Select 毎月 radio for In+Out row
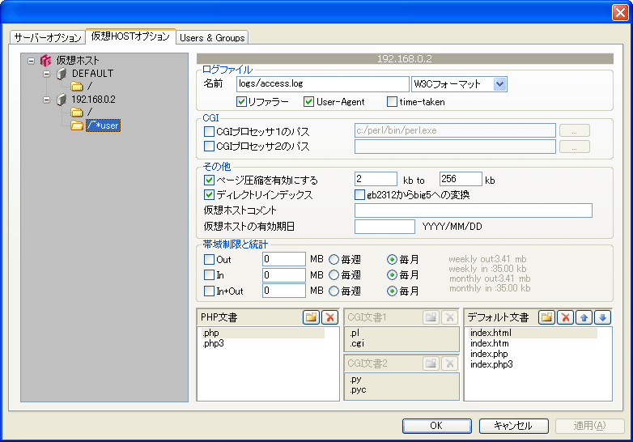The height and width of the screenshot is (442, 633). pyautogui.click(x=392, y=291)
